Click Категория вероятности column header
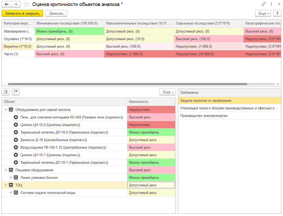283x216 pixels. pyautogui.click(x=18, y=23)
